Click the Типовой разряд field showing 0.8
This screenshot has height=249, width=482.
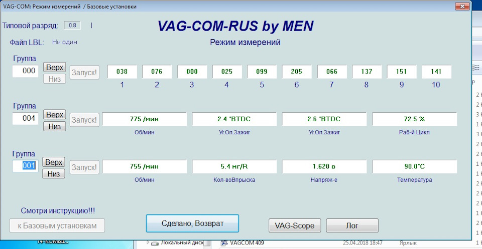72,26
